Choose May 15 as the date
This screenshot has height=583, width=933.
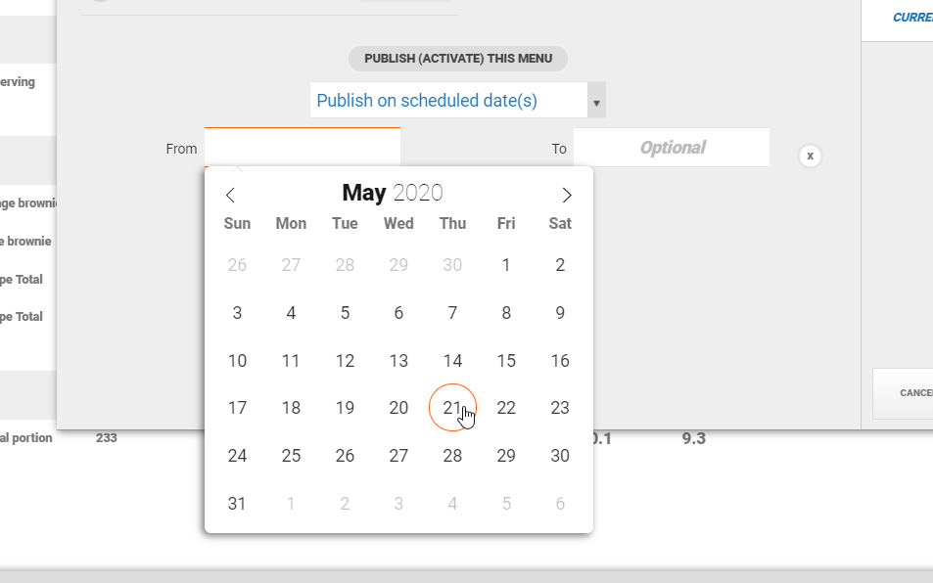coord(506,361)
